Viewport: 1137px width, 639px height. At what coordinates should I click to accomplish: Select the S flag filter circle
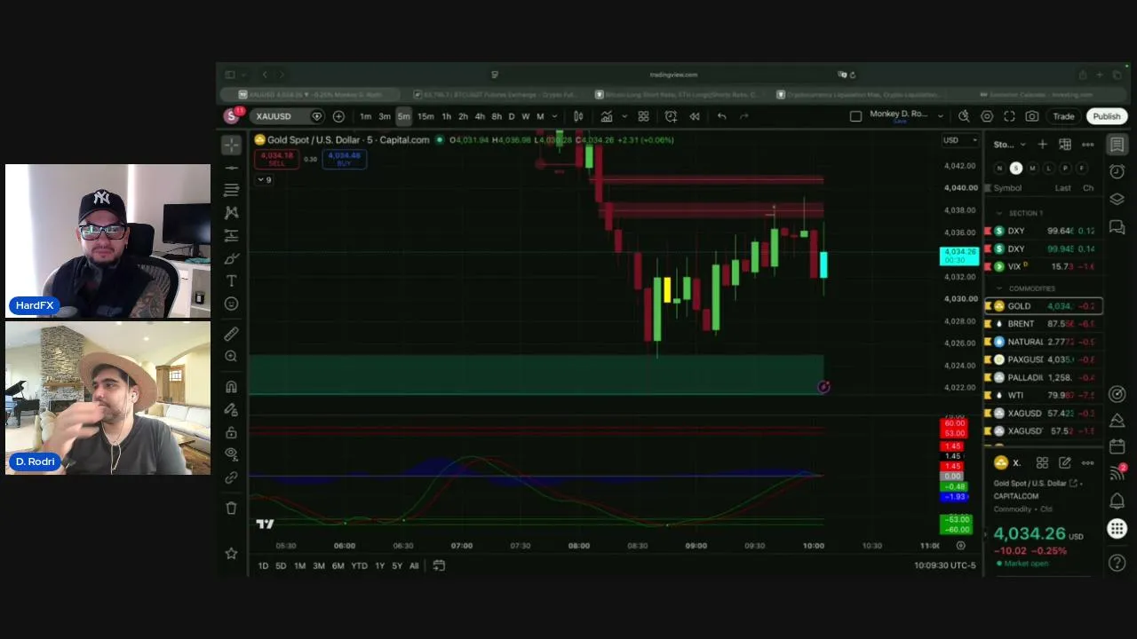[1016, 168]
